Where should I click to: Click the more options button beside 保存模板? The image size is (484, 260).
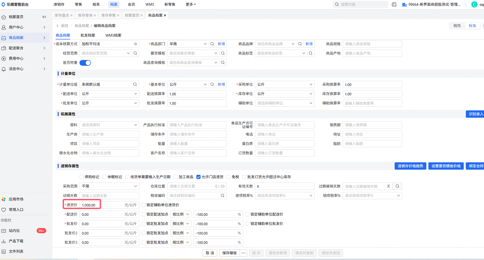pyautogui.click(x=243, y=253)
